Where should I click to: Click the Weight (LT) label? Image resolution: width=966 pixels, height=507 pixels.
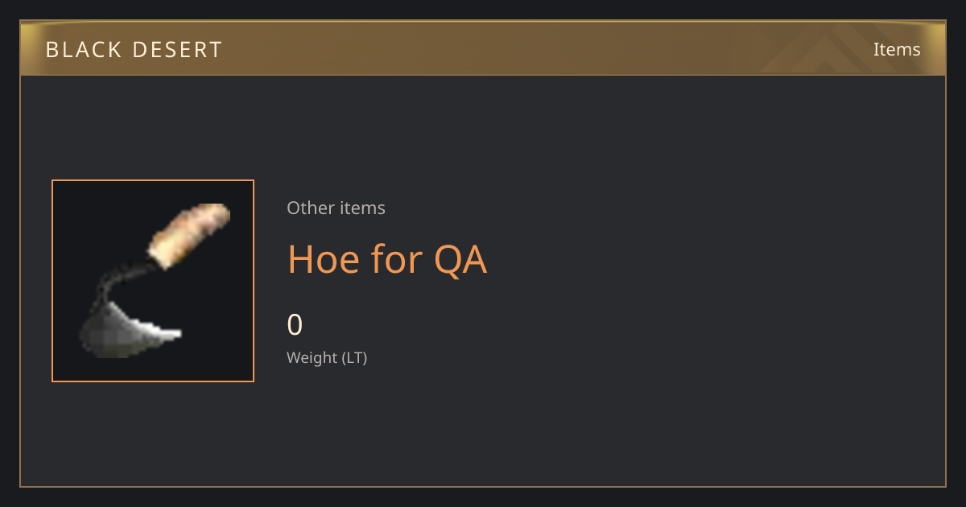pos(327,357)
